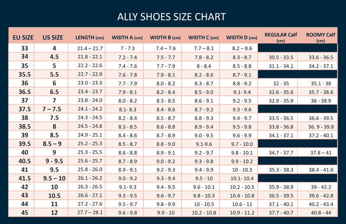Click the US size 12 cell

55,213
